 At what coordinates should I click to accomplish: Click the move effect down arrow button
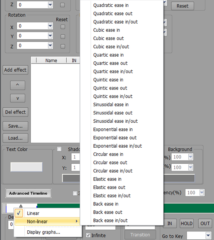point(17,98)
